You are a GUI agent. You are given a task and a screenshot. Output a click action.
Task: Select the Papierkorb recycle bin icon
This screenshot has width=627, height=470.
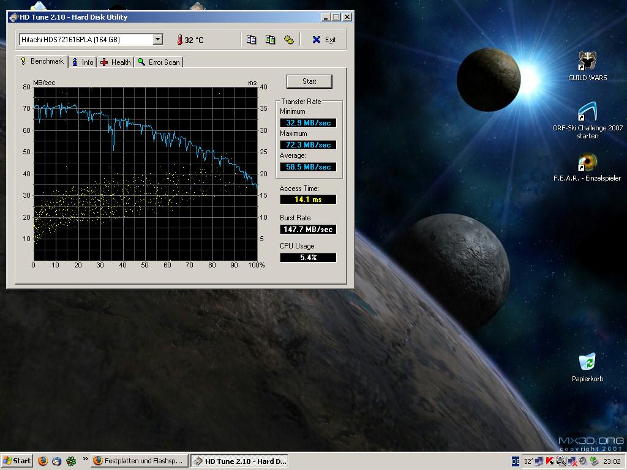587,368
